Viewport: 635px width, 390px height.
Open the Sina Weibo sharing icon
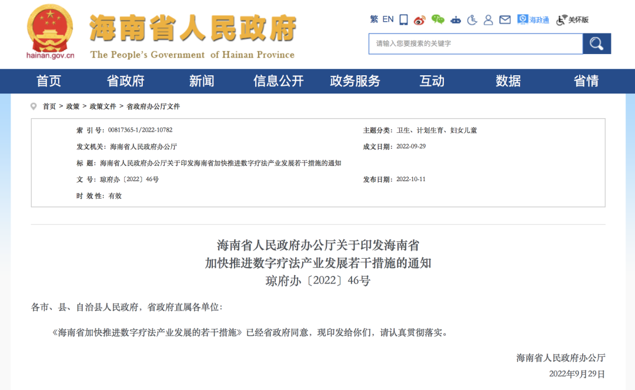coord(419,19)
